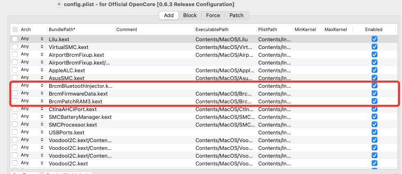Disable the Enabled checkbox for Lilu.kext

pyautogui.click(x=374, y=39)
